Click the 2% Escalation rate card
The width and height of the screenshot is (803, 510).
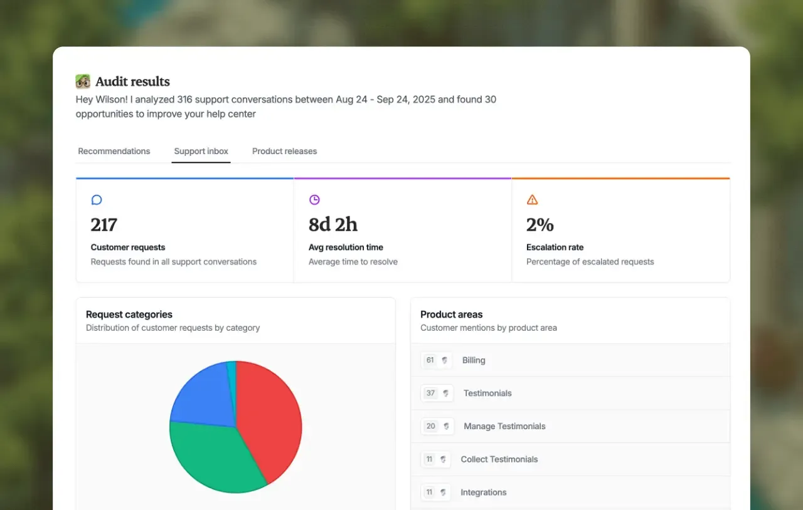tap(620, 231)
